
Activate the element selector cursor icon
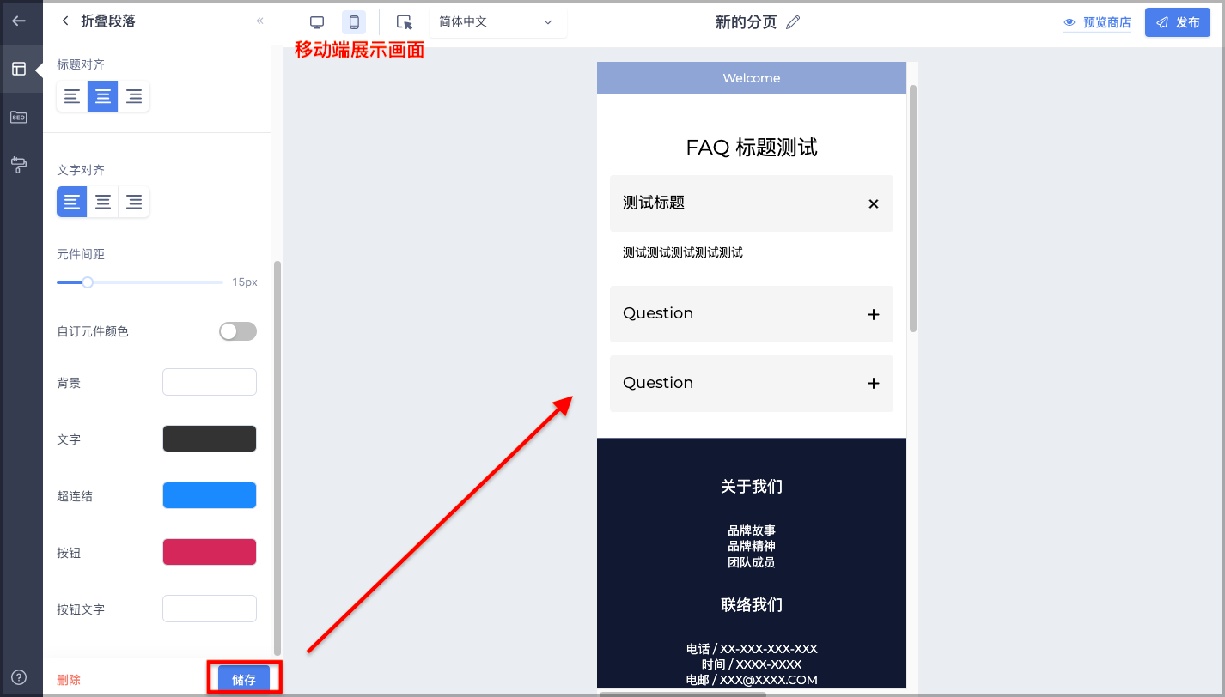404,22
